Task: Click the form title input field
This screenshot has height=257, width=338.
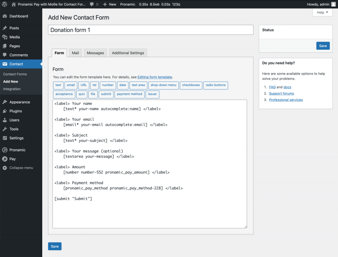Action: [x=151, y=30]
